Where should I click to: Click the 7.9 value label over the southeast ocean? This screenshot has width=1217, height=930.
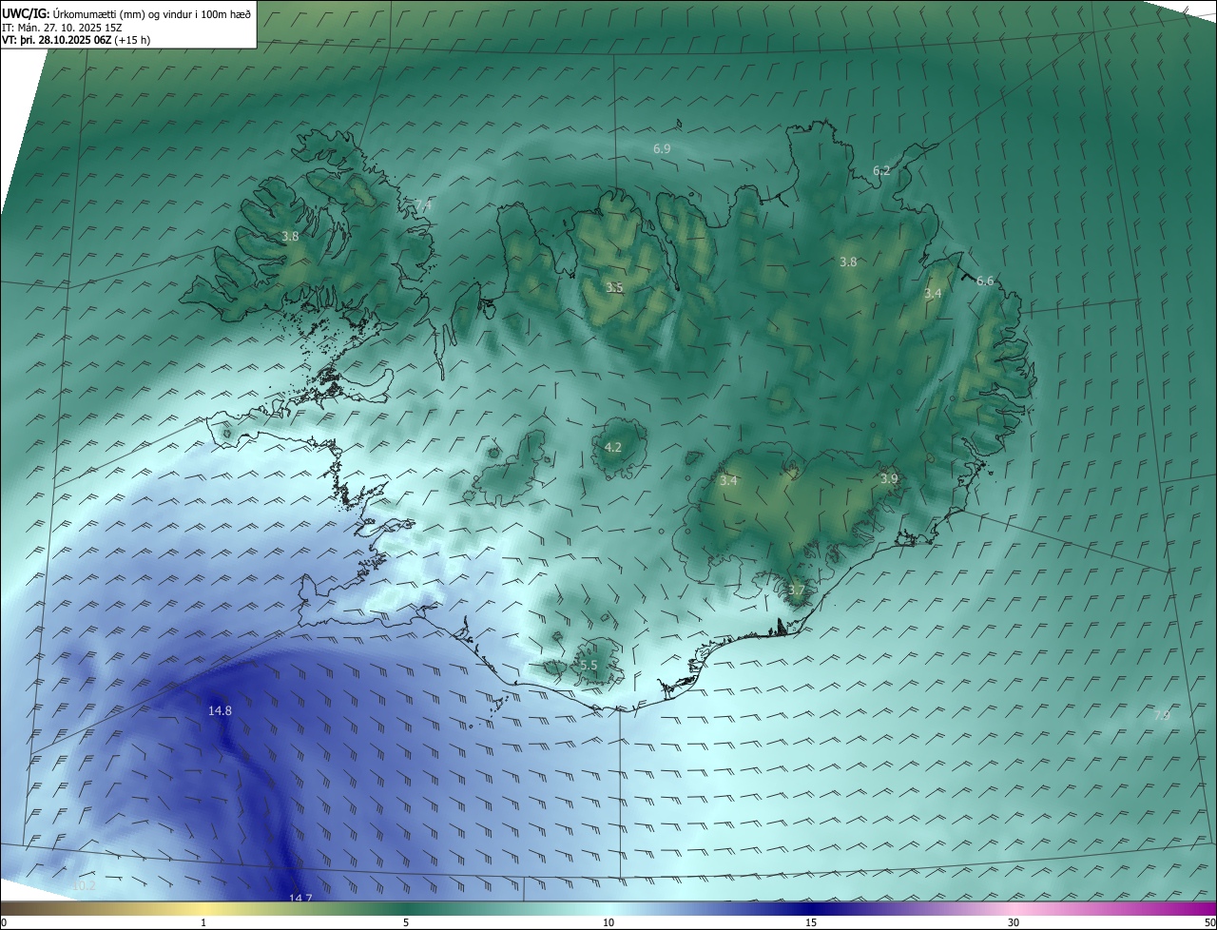click(x=1161, y=715)
